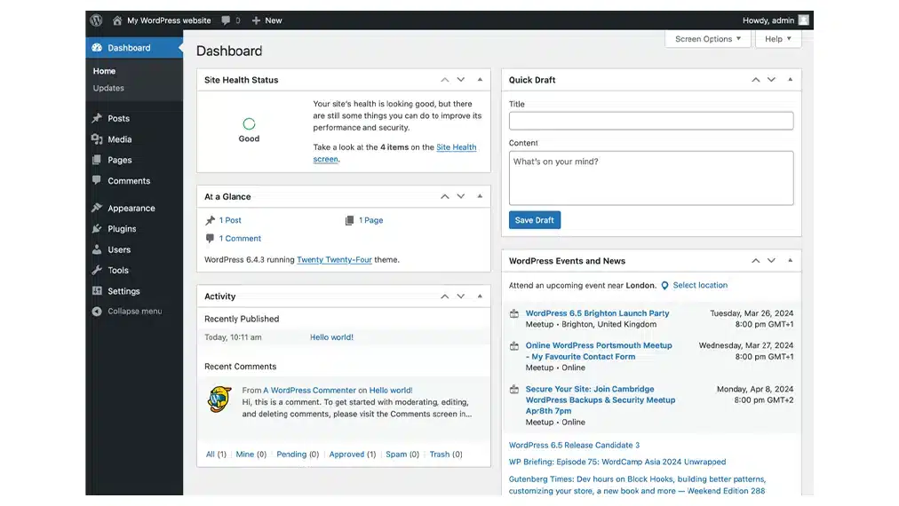The width and height of the screenshot is (899, 506).
Task: Open WP Briefing Episode 75 news link
Action: [617, 462]
